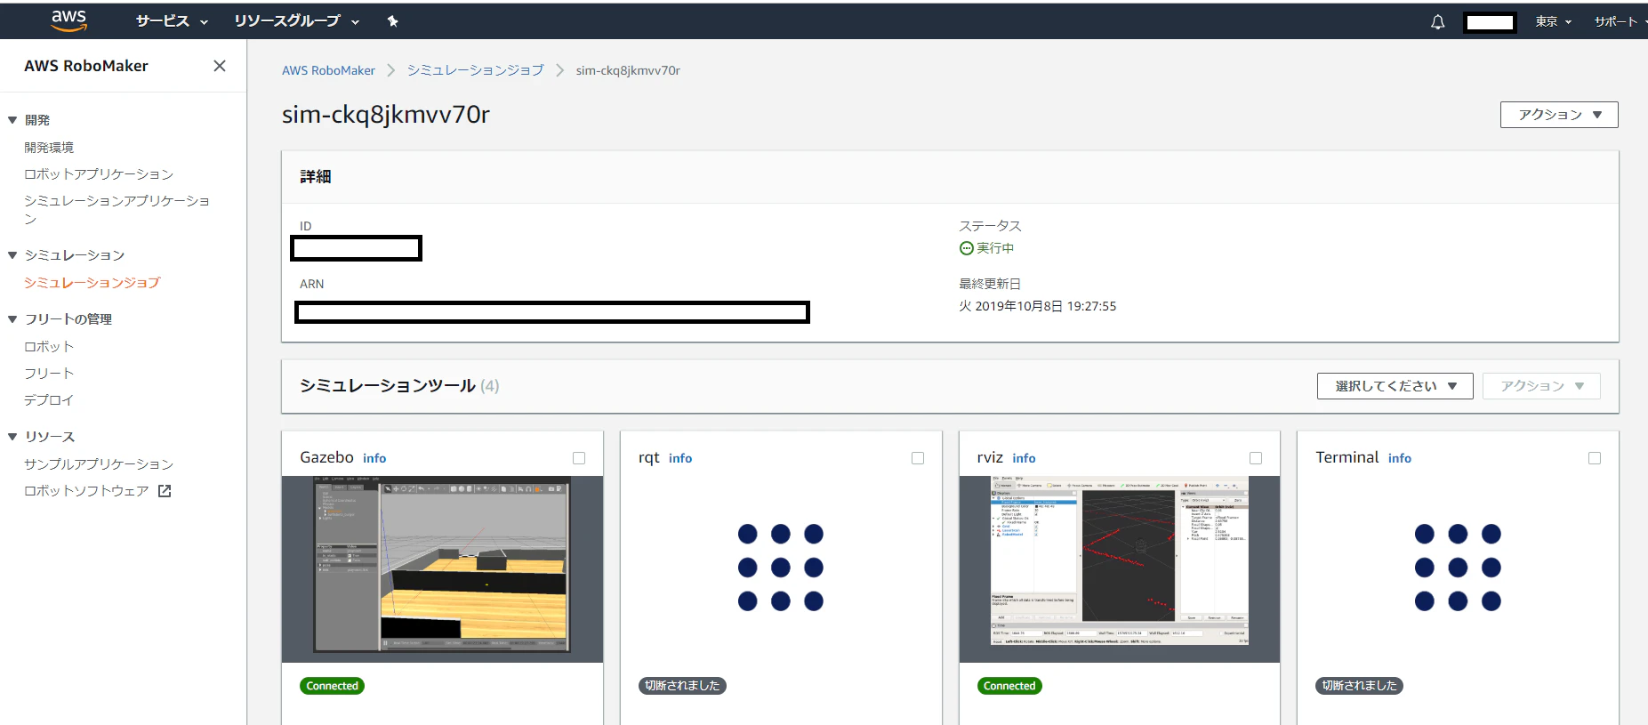
Task: Open the 選択してください dropdown
Action: (x=1395, y=386)
